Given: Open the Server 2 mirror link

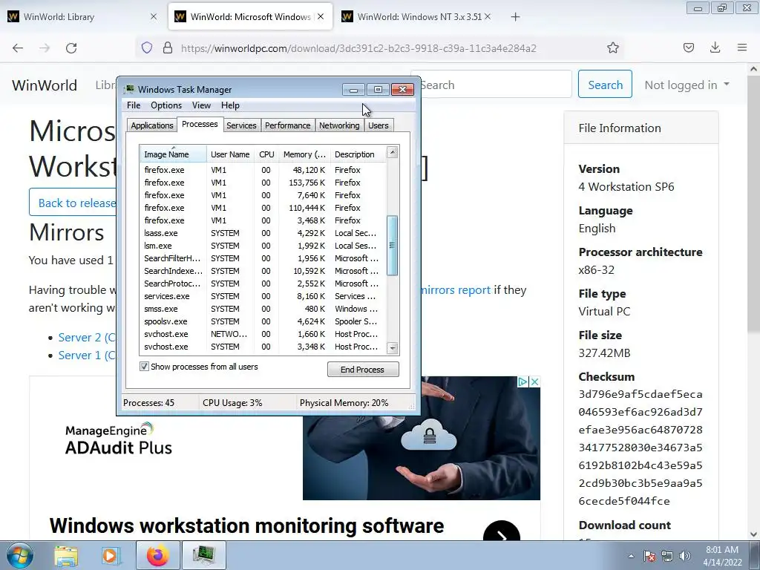Looking at the screenshot, I should (86, 338).
